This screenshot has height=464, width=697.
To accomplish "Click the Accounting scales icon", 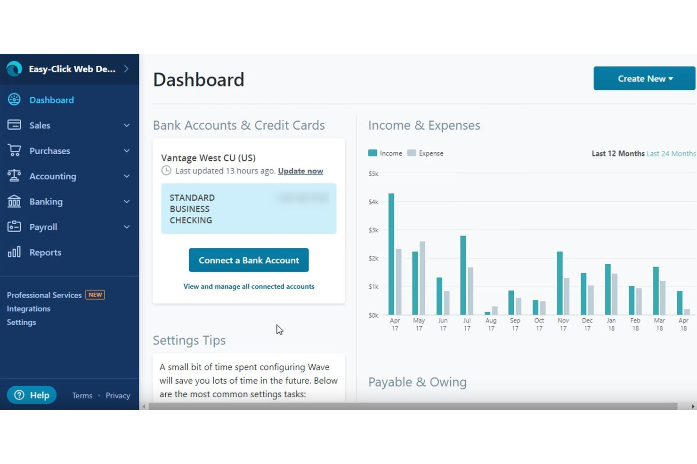I will coord(14,176).
